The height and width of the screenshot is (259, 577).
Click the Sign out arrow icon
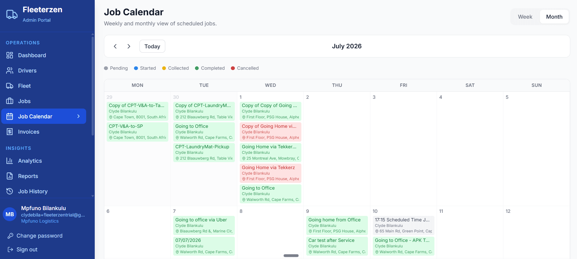tap(10, 250)
